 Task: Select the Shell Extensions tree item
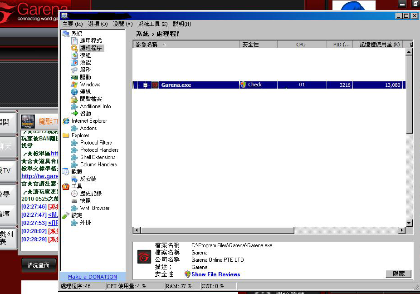coord(98,157)
